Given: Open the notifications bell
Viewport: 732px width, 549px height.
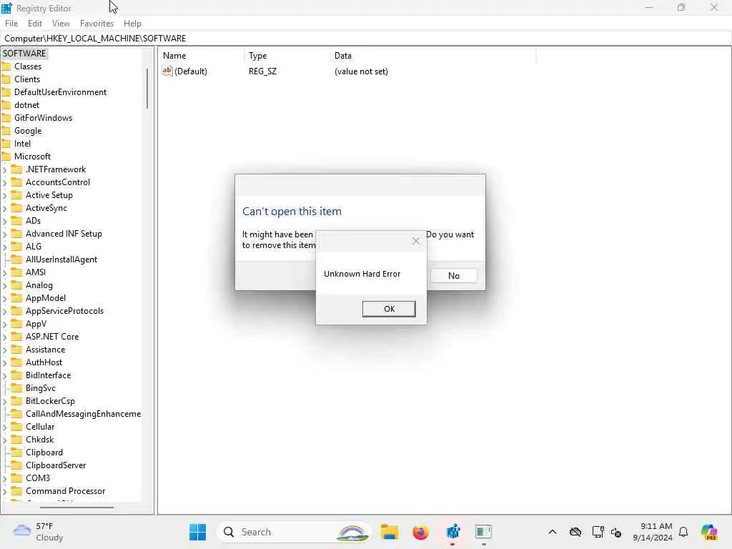Looking at the screenshot, I should click(x=683, y=532).
